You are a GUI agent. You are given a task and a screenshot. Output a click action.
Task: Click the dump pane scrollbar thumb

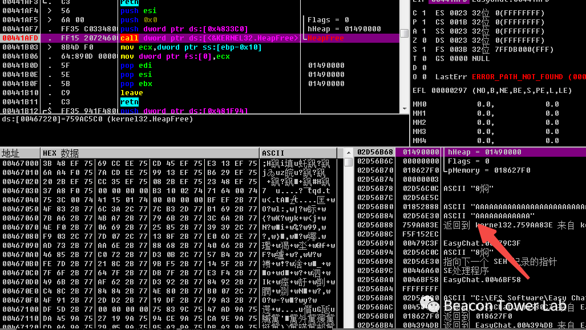click(x=348, y=162)
